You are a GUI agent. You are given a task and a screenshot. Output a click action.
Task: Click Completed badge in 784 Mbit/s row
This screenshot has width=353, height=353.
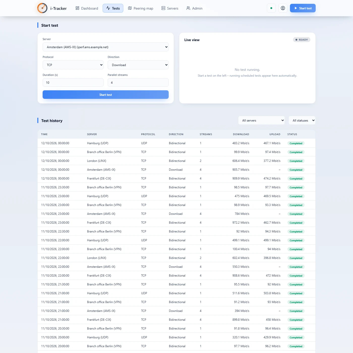pyautogui.click(x=296, y=214)
